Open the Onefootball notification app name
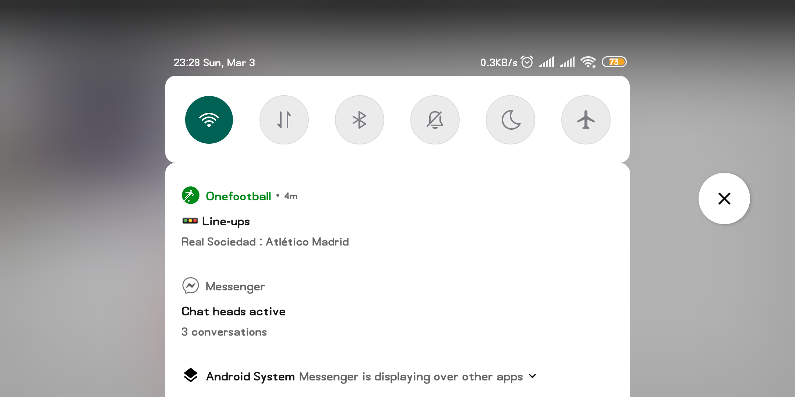 239,196
